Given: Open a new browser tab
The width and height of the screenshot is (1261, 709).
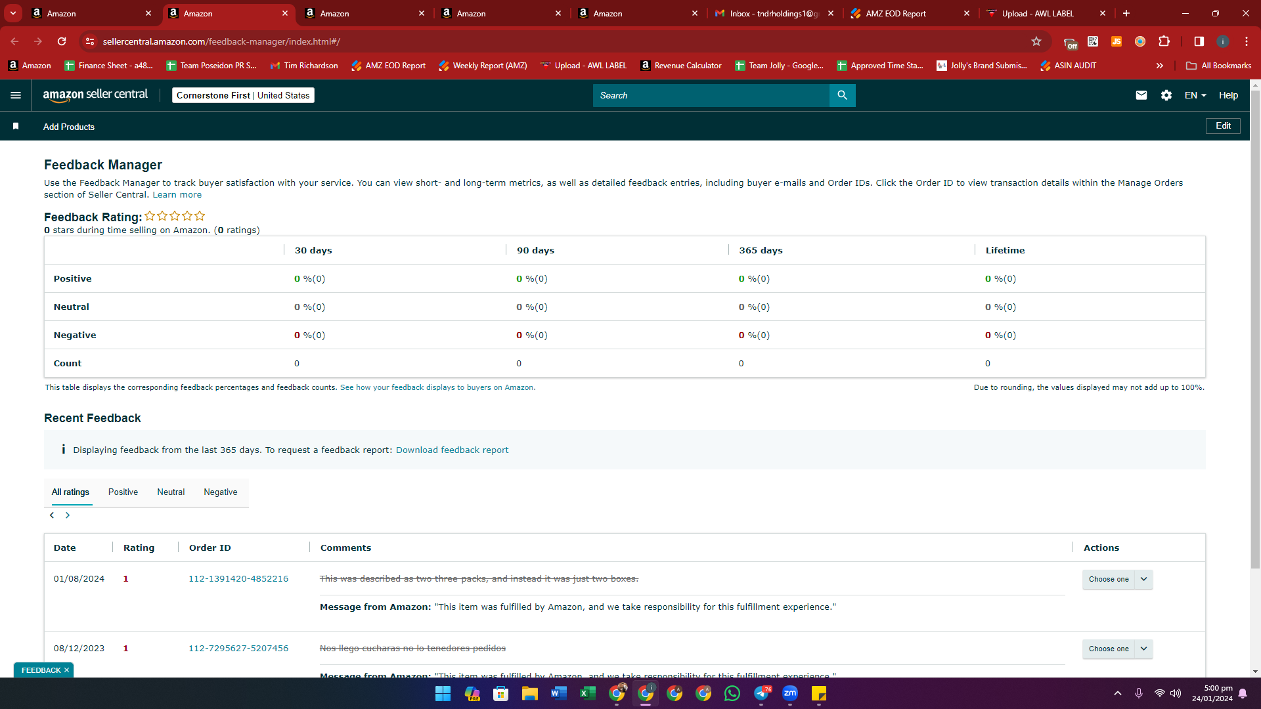Looking at the screenshot, I should point(1126,13).
